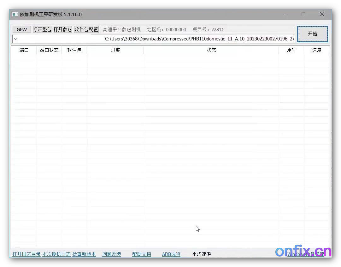The image size is (341, 267).
Task: Click the 打开整包 button to load full package
Action: 42,29
